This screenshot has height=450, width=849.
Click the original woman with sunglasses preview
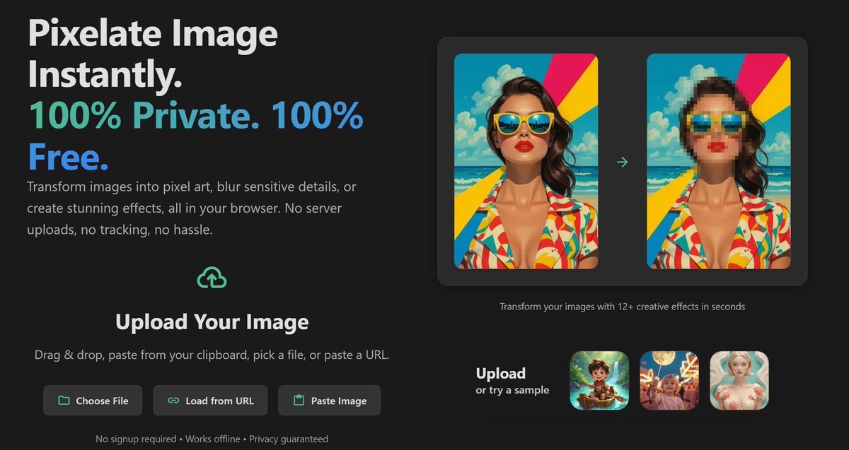[x=526, y=161]
